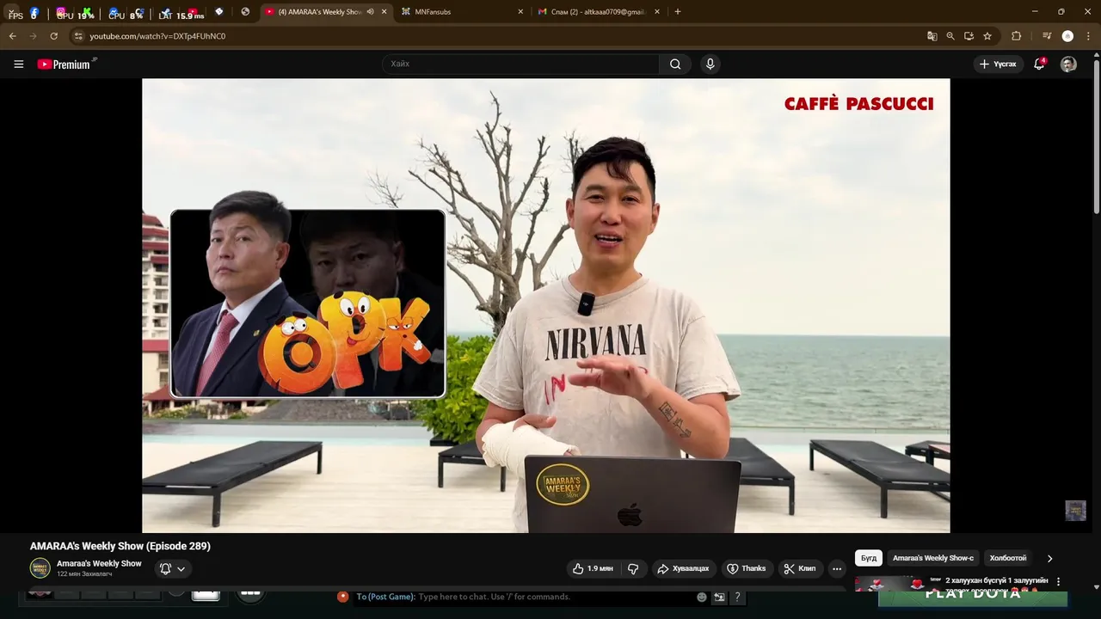
Task: Click the video title AMARAA's Weekly Show (Episode 289)
Action: (120, 546)
